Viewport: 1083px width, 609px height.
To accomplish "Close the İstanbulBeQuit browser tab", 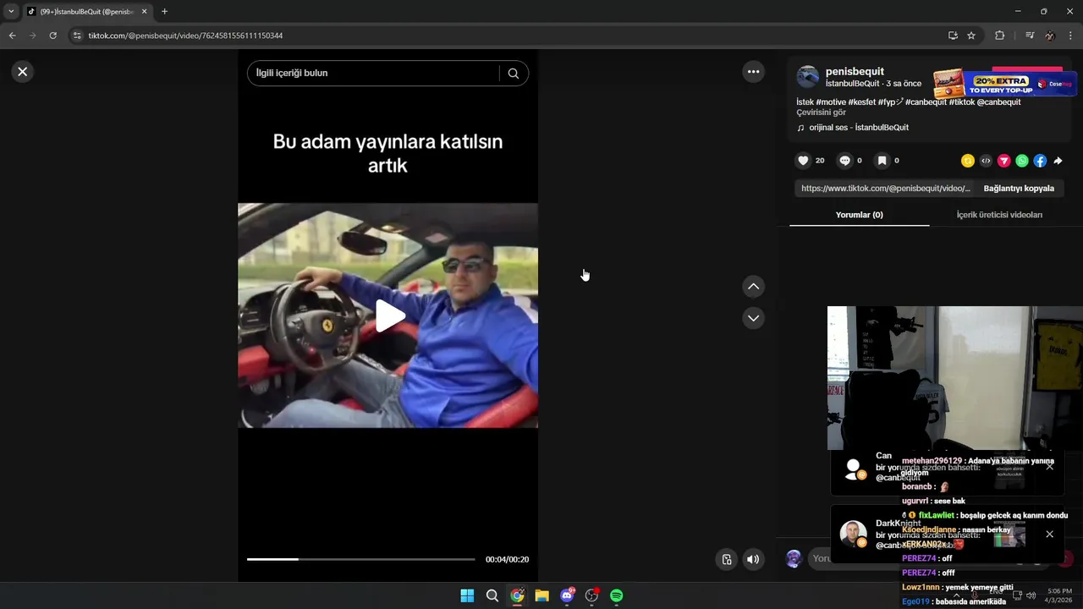I will tap(144, 12).
